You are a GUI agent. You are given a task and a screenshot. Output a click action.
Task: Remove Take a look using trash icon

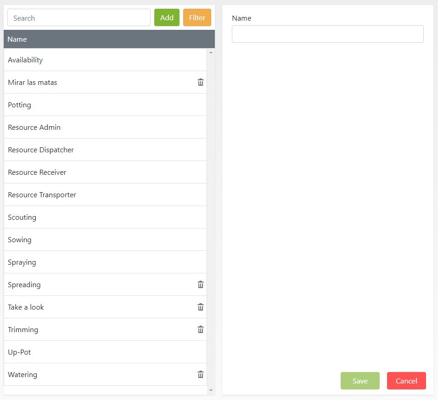tap(200, 307)
